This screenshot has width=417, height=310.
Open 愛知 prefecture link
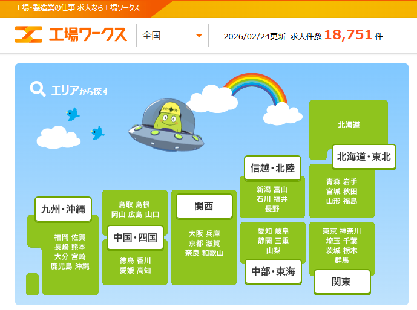coord(264,231)
